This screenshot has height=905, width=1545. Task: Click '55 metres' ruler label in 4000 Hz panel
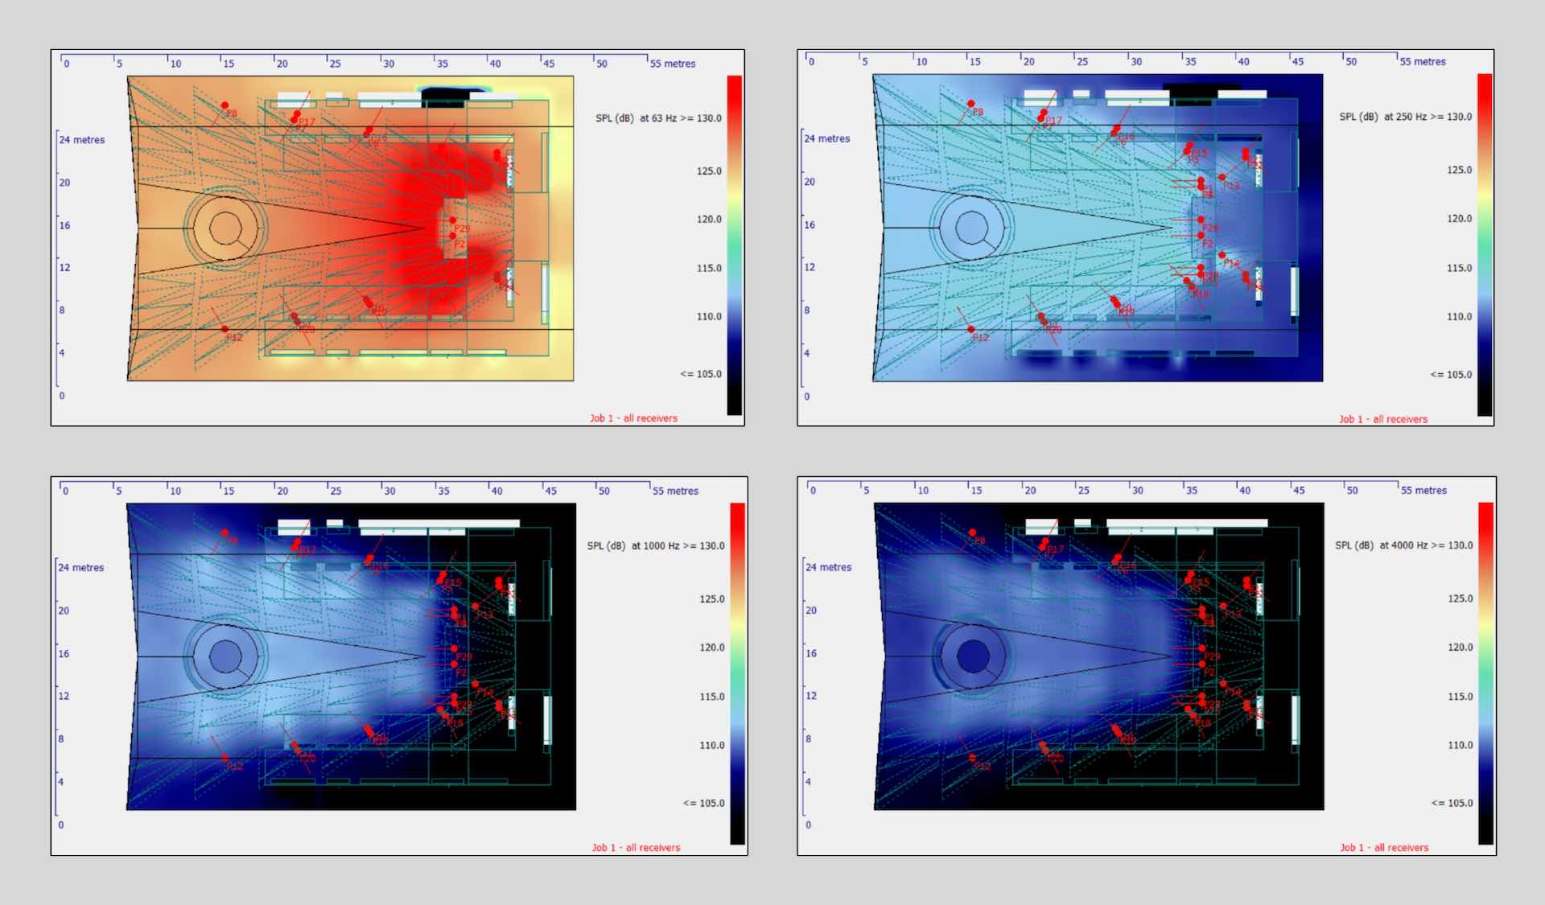point(1423,490)
